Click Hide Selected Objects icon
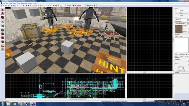 click(34, 6)
